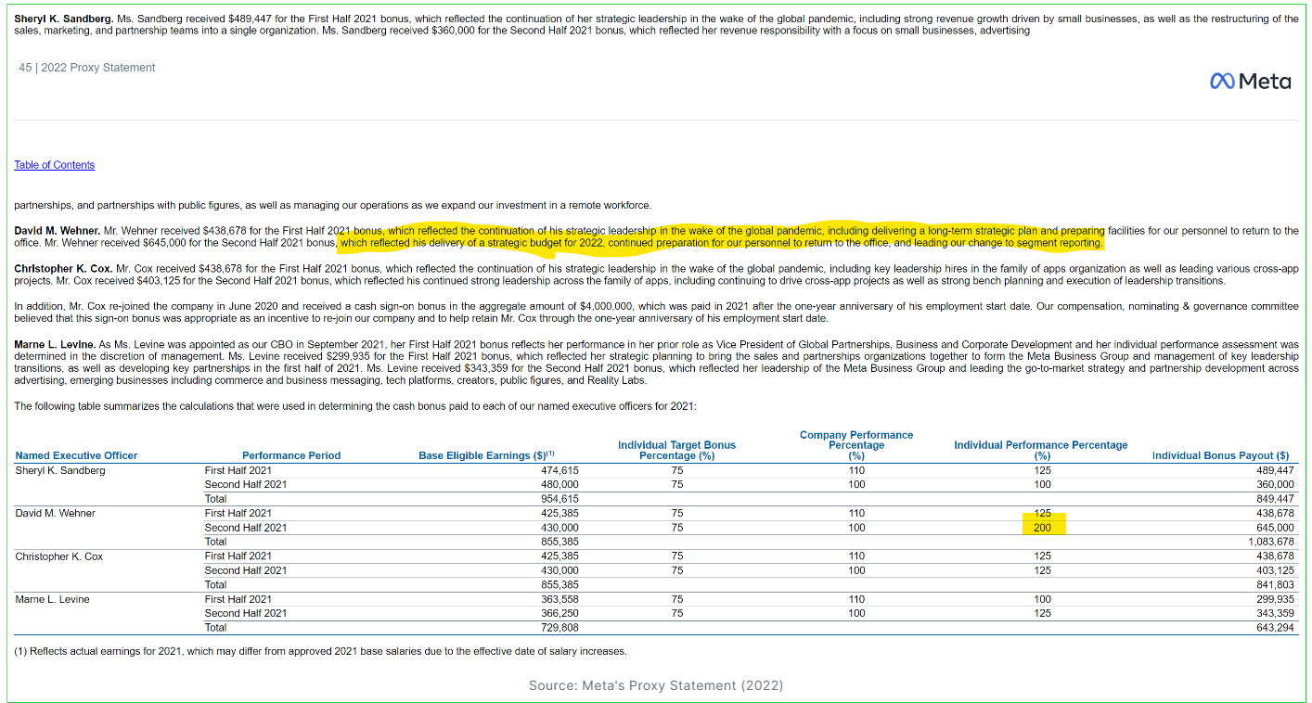Image resolution: width=1312 pixels, height=703 pixels.
Task: Select the 645,000 payout cell in the table
Action: 1274,528
